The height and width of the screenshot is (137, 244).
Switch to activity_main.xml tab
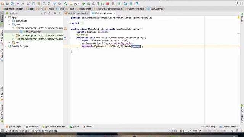77,13
